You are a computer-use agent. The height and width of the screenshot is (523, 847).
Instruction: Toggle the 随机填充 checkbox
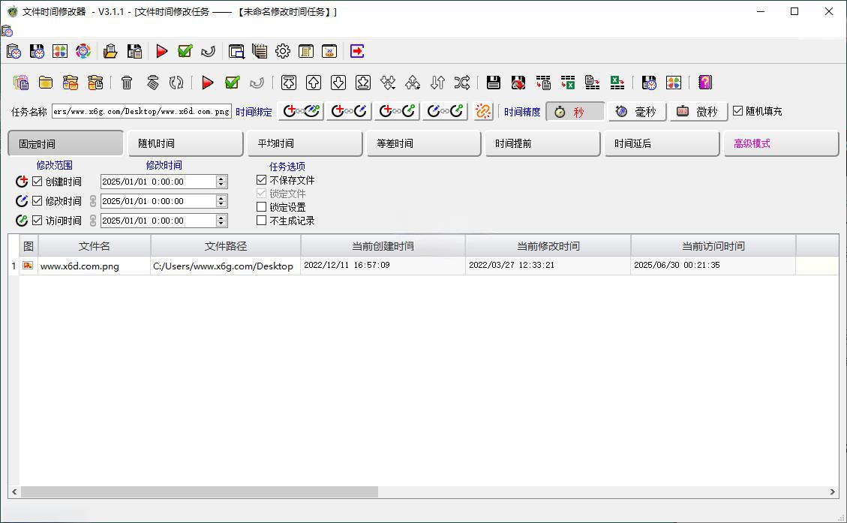[x=737, y=111]
